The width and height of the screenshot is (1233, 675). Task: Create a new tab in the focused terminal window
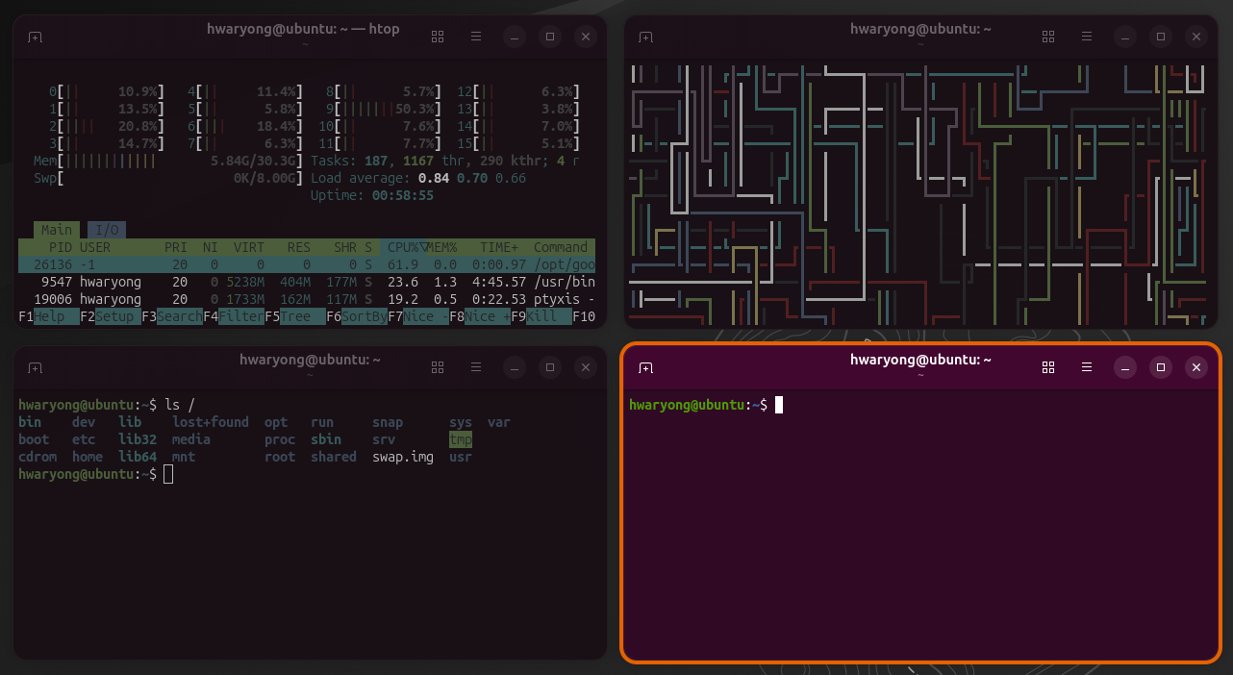pos(645,367)
